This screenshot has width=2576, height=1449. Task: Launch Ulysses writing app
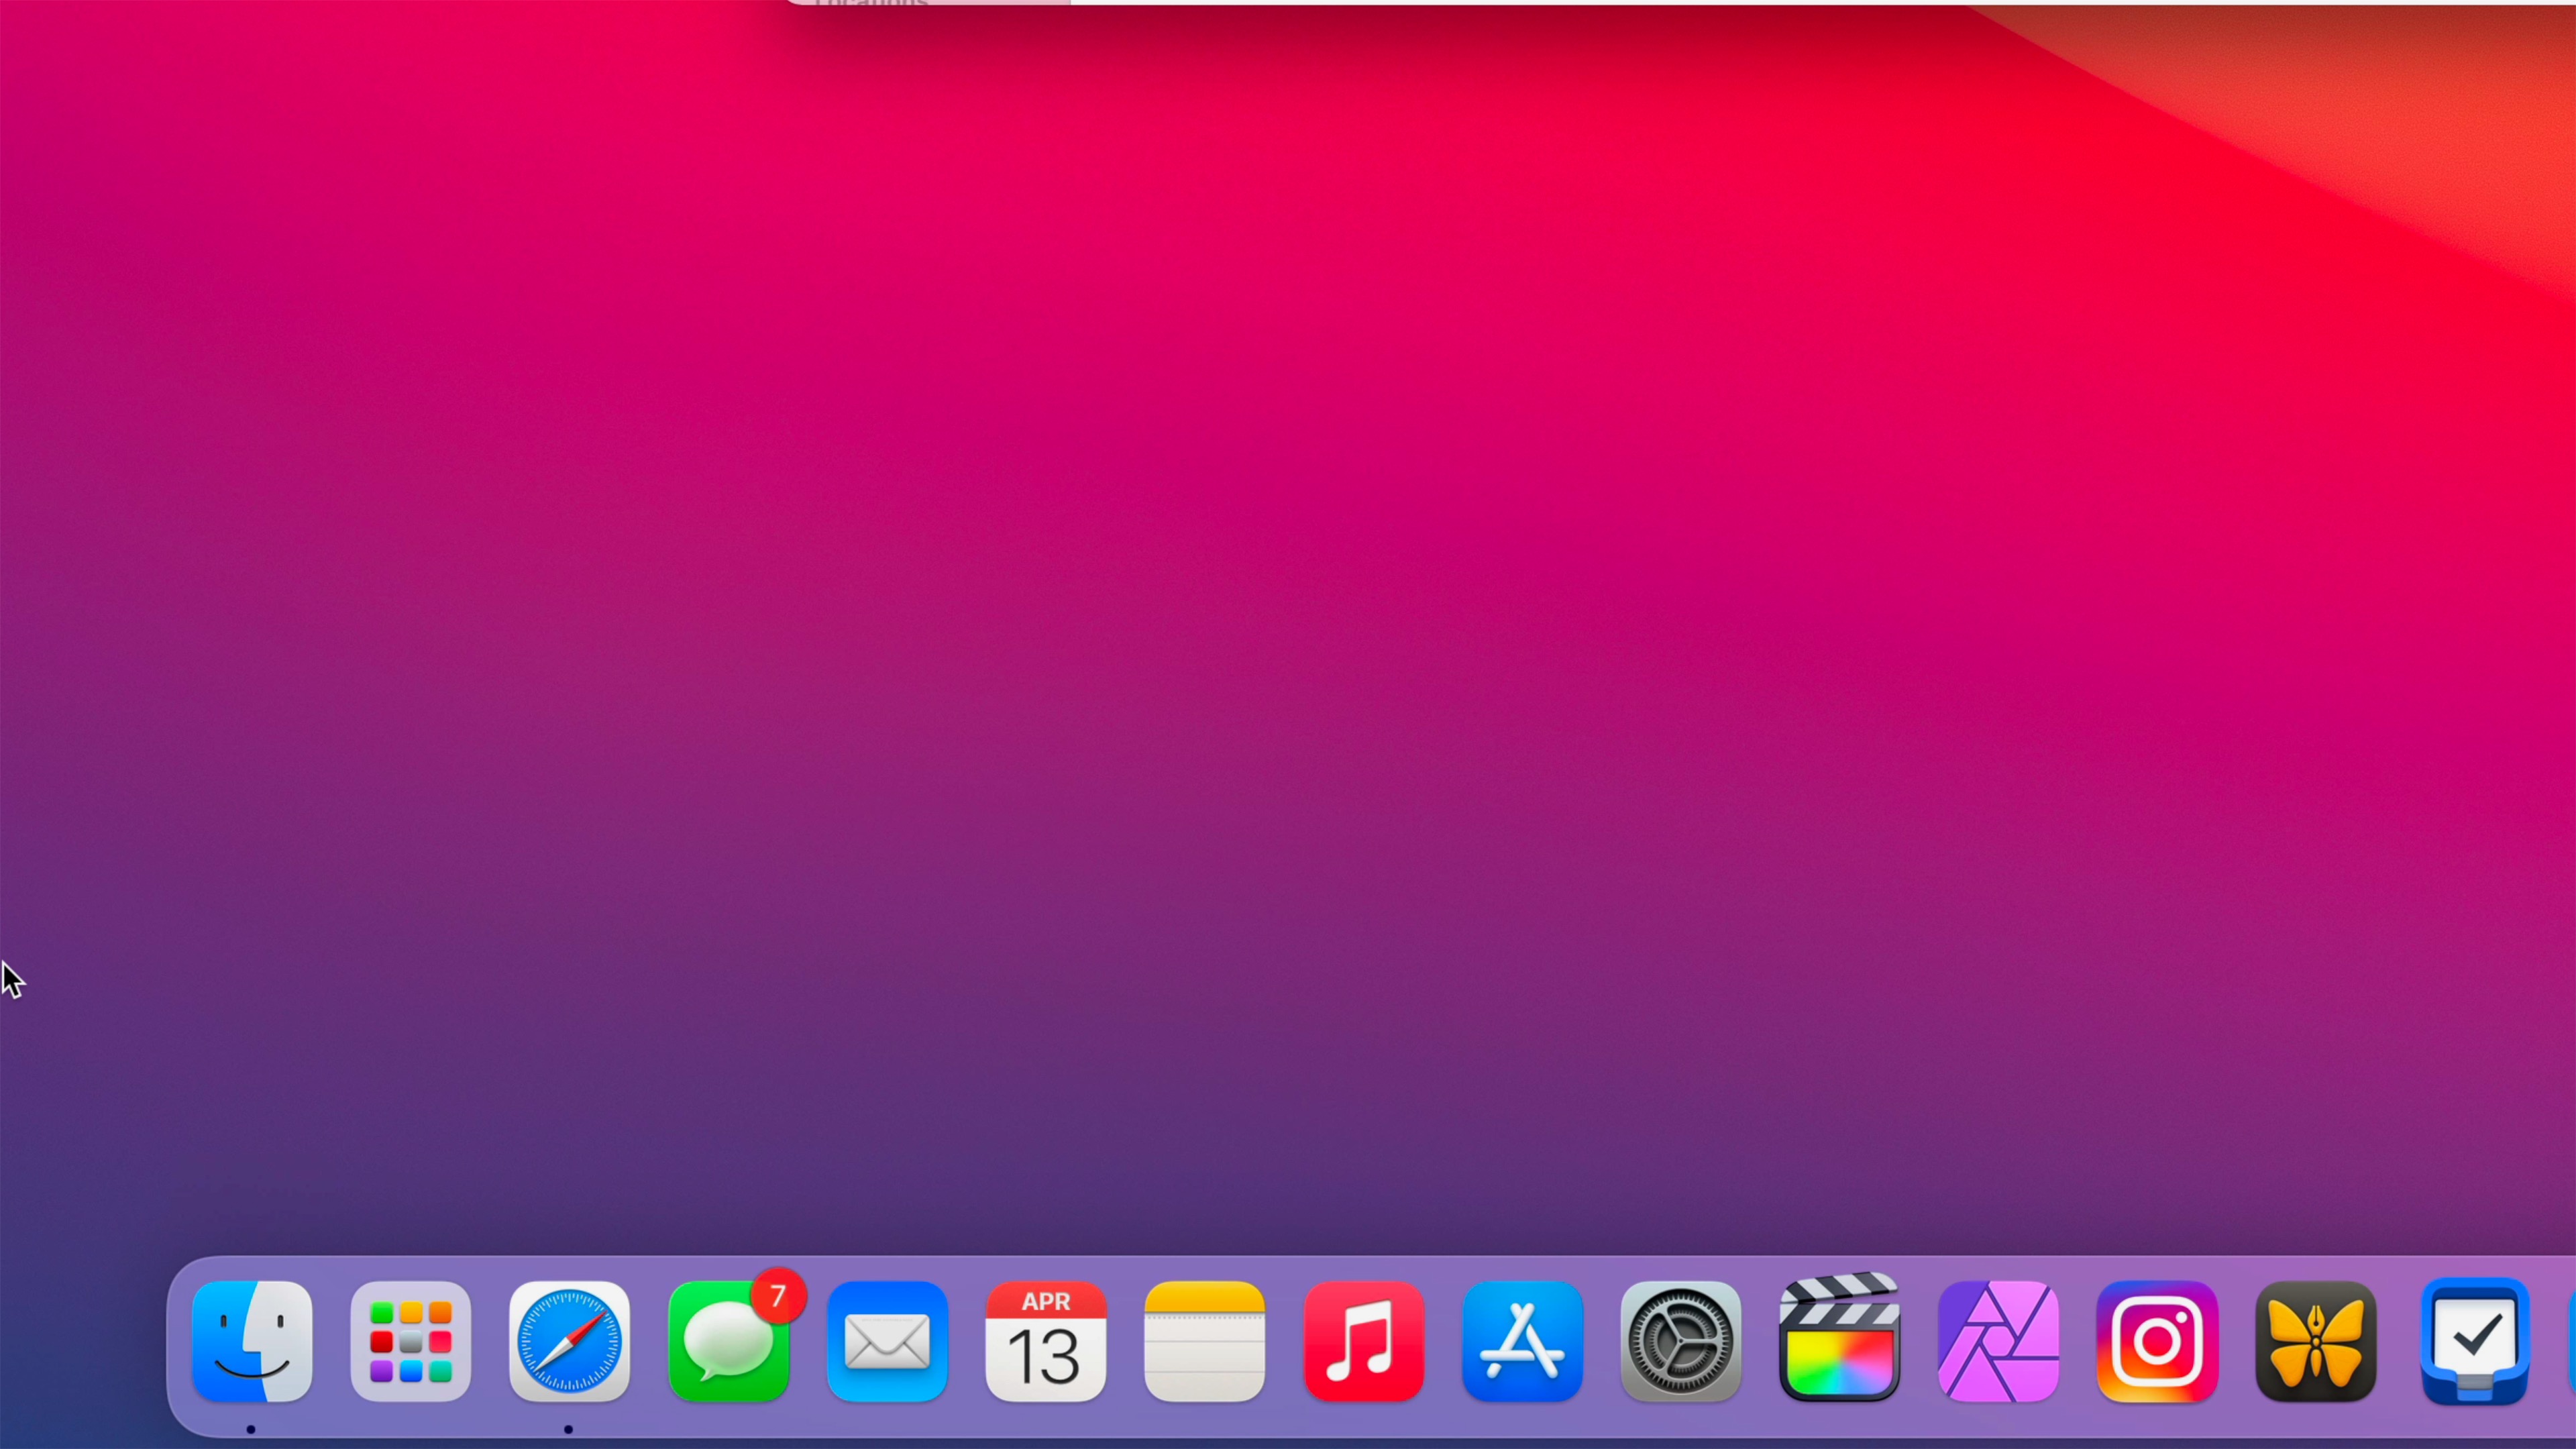2317,1340
